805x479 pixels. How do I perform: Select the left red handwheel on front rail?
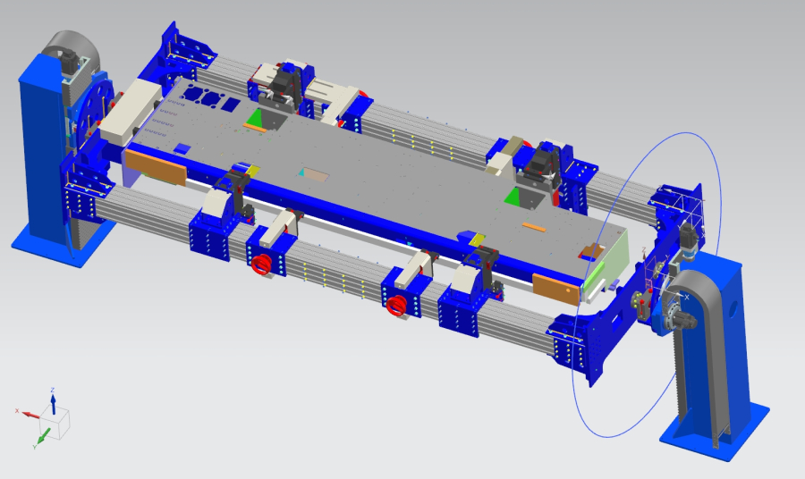pyautogui.click(x=263, y=265)
